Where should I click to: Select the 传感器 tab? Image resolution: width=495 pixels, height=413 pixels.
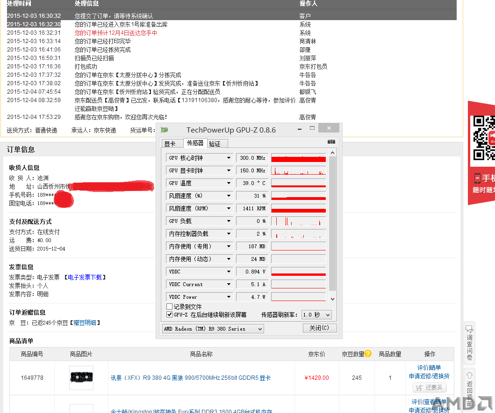tap(195, 143)
